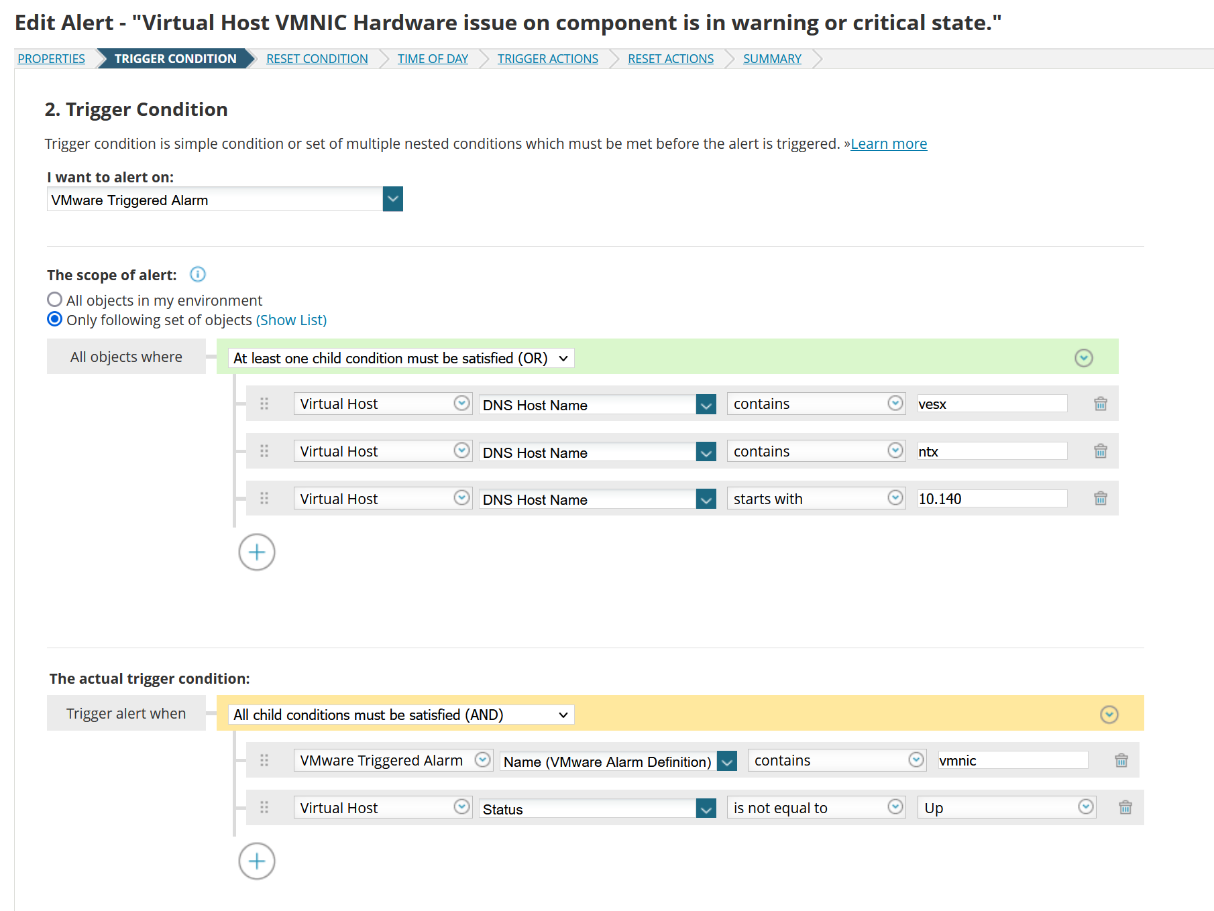Add a new scope condition with plus button
Viewport: 1214px width, 911px height.
coord(257,552)
